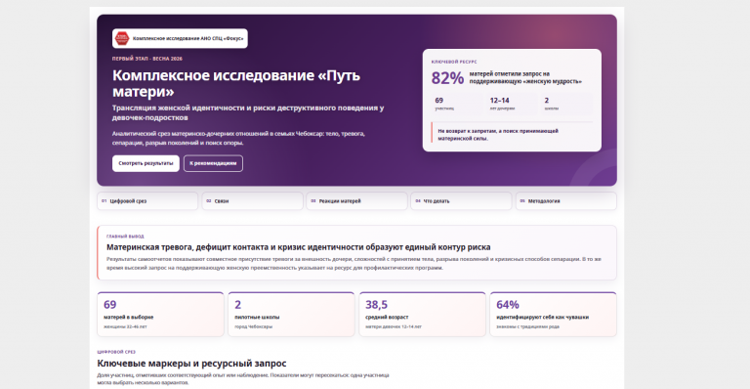Image resolution: width=750 pixels, height=389 pixels.
Task: Click the «12–14» daughters age value
Action: click(499, 101)
